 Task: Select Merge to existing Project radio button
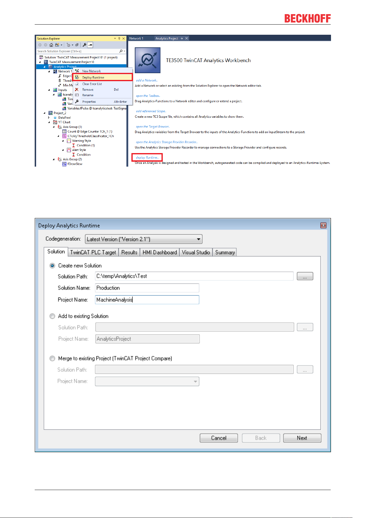click(x=53, y=358)
